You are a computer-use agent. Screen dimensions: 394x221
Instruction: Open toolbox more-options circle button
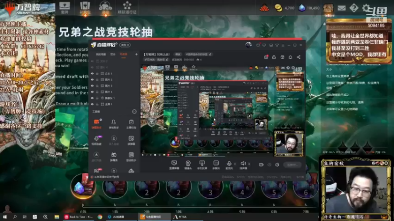tap(134, 111)
